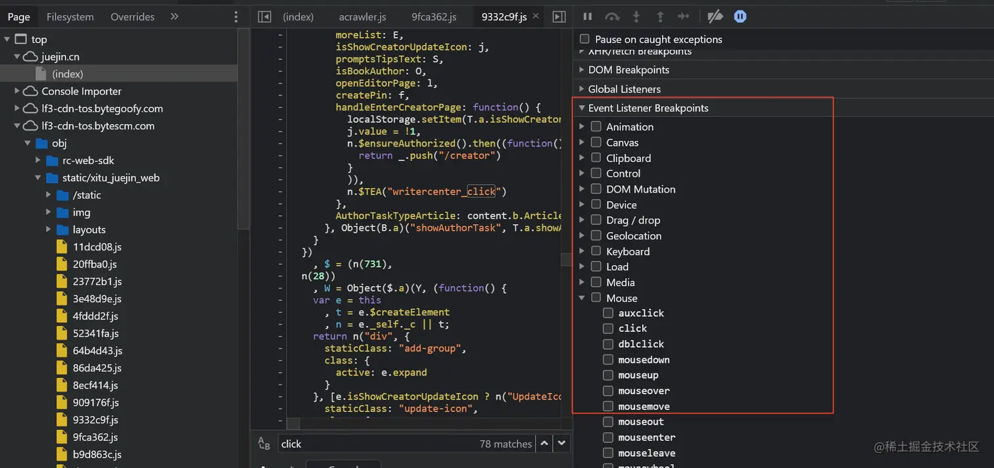Switch to the Filesystem tab
994x468 pixels.
70,16
